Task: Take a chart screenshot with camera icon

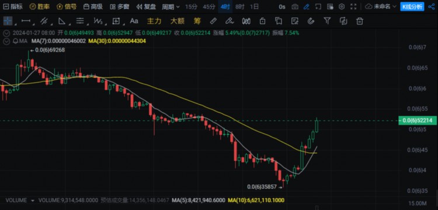Action: click(295, 6)
